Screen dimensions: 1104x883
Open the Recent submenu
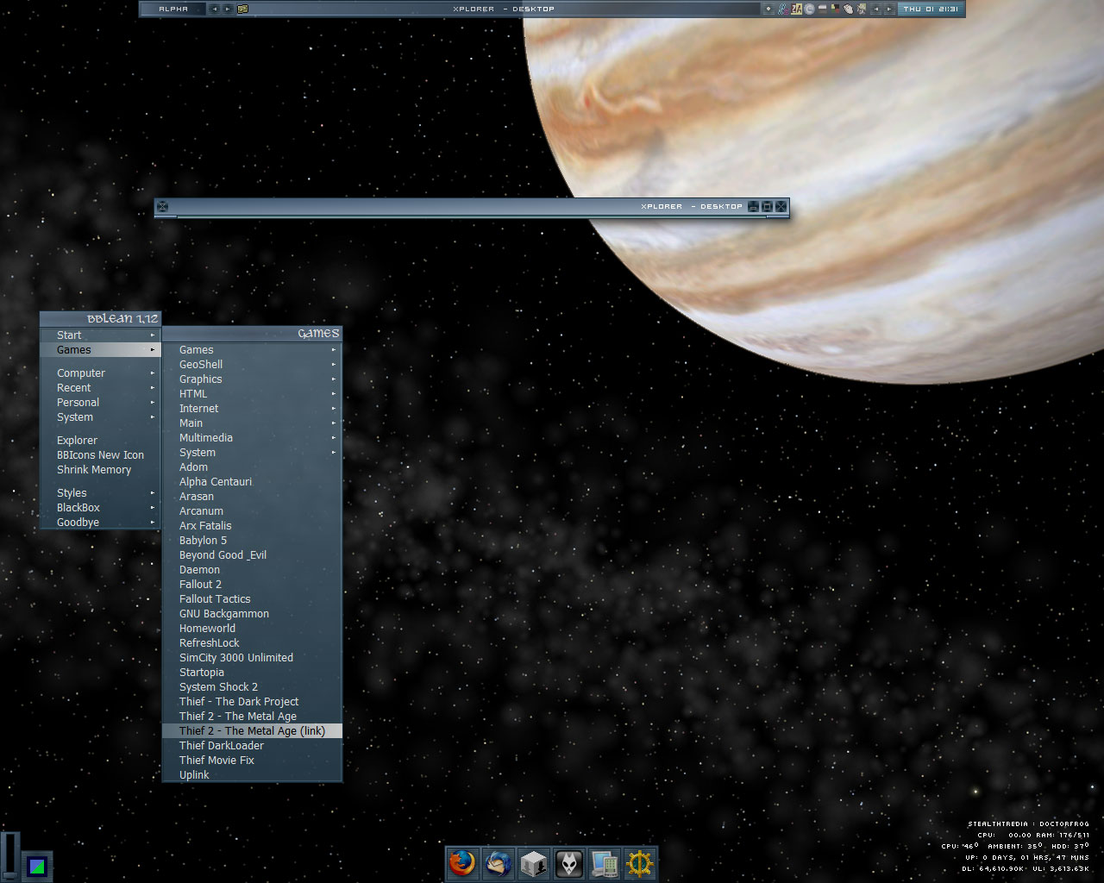pos(101,388)
